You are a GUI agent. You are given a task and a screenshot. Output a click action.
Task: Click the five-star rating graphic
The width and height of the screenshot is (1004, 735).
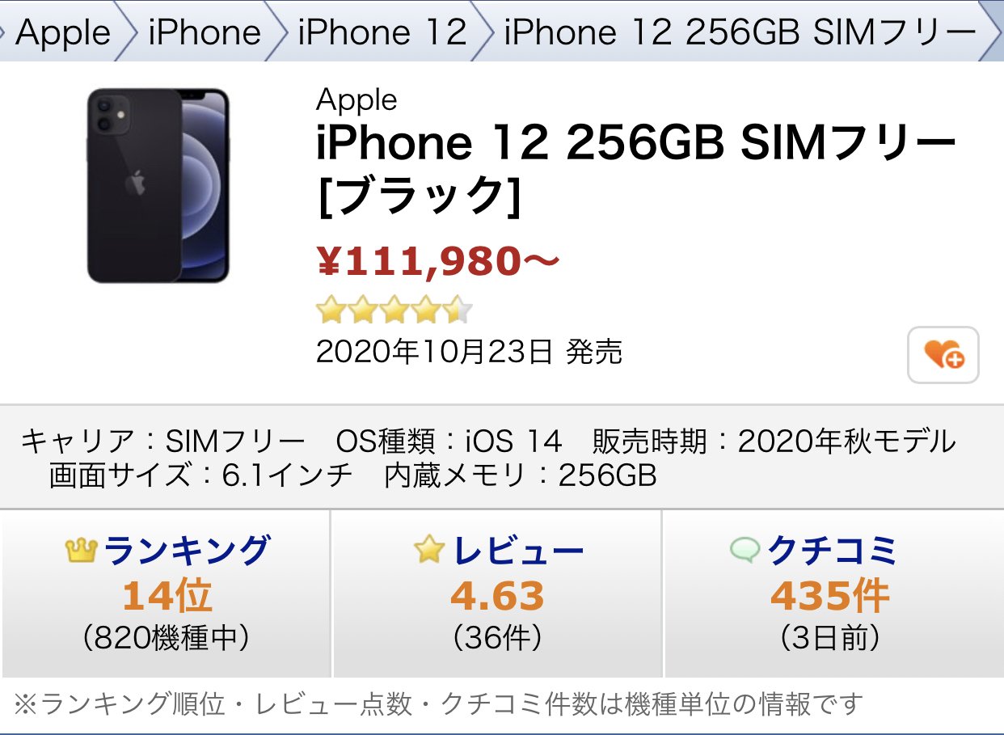(394, 308)
